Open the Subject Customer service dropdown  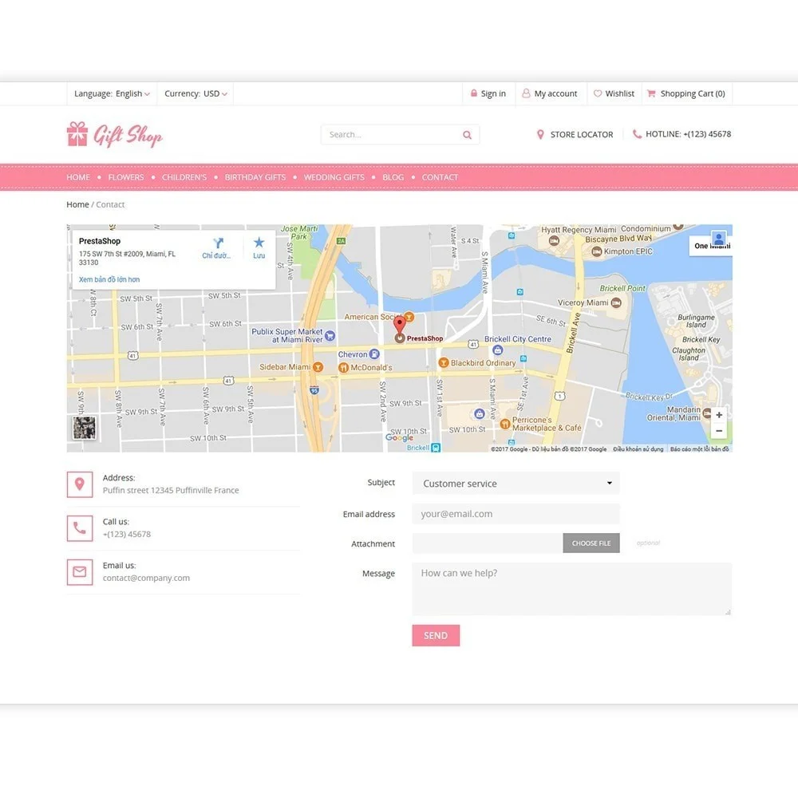515,483
